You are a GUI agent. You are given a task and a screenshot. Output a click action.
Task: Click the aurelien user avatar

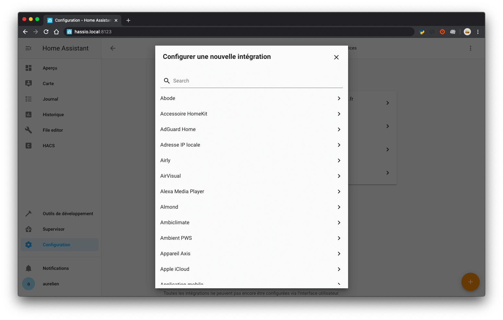(29, 284)
